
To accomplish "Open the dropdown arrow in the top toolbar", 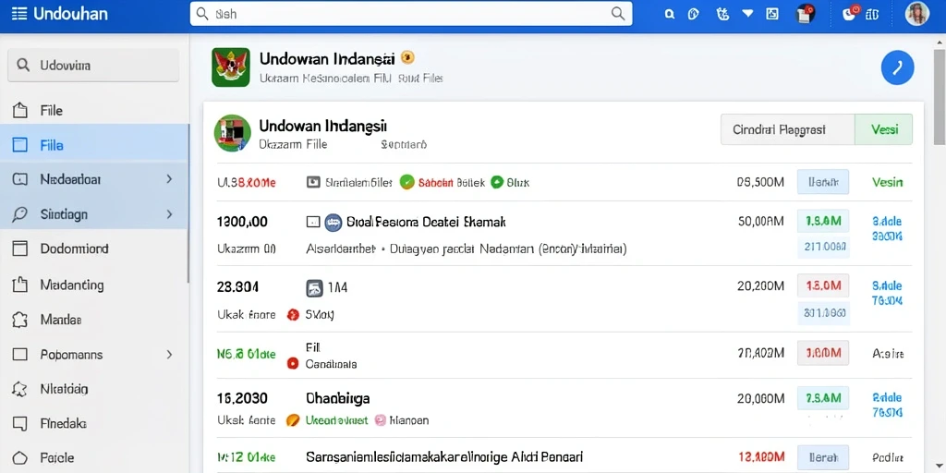I will click(x=747, y=13).
